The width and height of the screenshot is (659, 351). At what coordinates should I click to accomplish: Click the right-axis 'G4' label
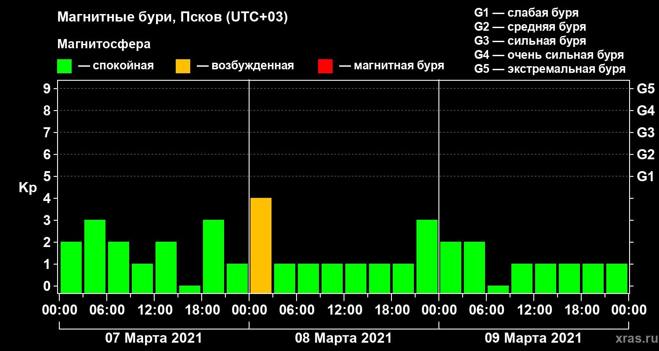tap(645, 111)
